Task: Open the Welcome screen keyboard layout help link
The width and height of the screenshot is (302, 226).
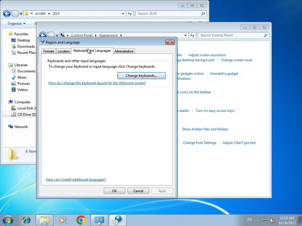Action: click(97, 83)
